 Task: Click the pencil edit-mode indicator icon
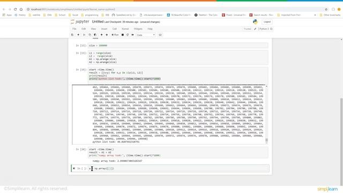pyautogui.click(x=255, y=29)
